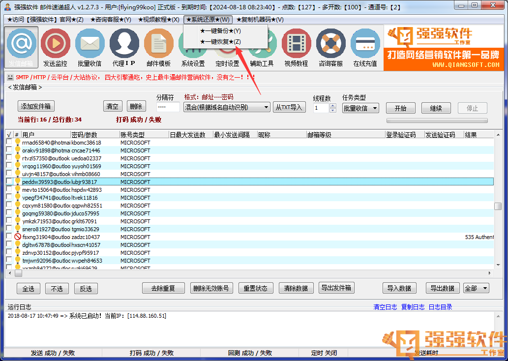Expand the 混合(根据域名自动识别) dropdown
Screen dimensions: 508x361
pos(227,107)
